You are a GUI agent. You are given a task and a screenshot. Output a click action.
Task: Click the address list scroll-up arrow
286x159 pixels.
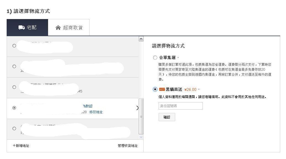(141, 39)
